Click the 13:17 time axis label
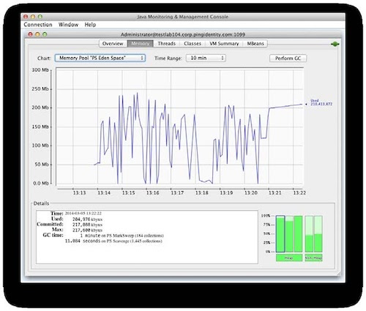Viewport: 366px width, 311px height. tap(177, 192)
